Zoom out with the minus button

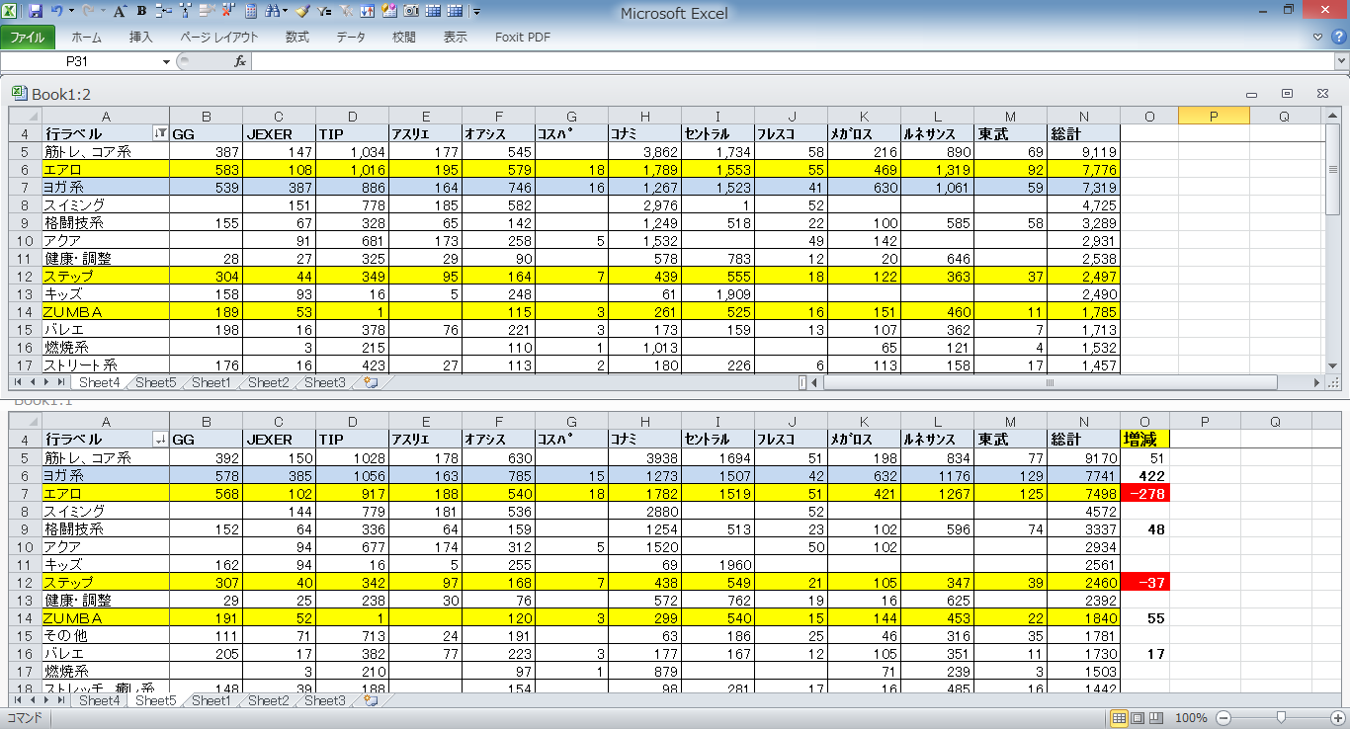[x=1223, y=718]
